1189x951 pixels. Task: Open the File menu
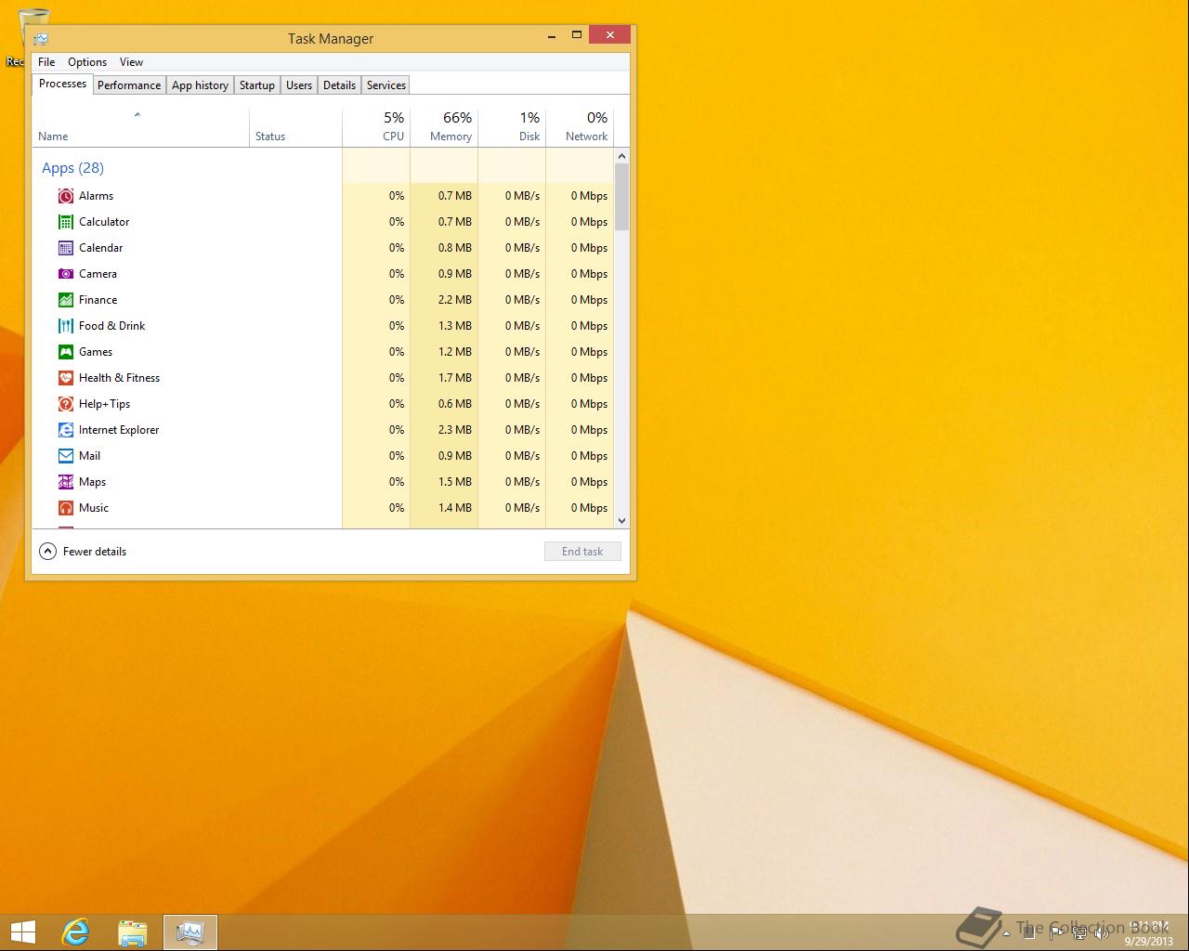[46, 62]
